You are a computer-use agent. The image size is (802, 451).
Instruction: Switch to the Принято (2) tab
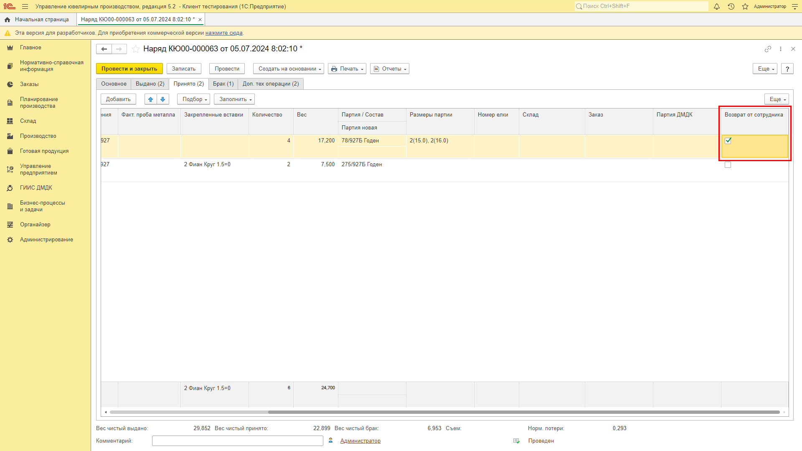[x=189, y=84]
